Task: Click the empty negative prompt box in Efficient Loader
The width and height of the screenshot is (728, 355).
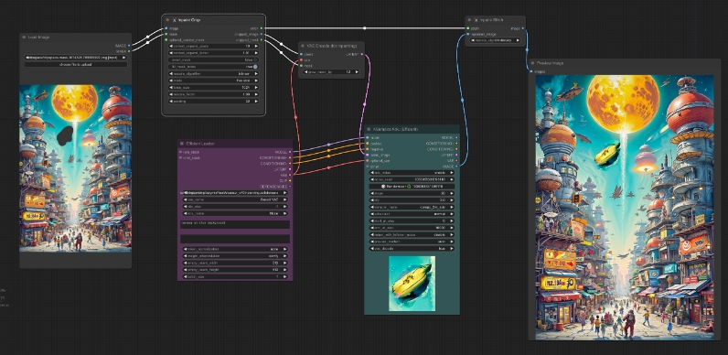Action: click(235, 239)
